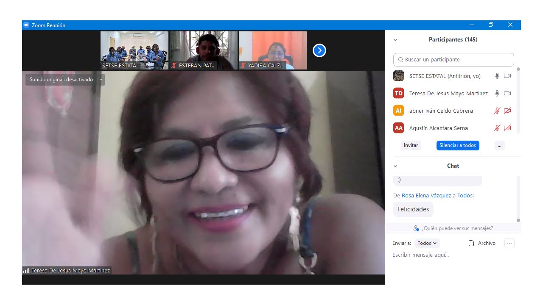Select YADIRA CALZ... video thumbnail
Viewport: 543px width, 305px height.
[272, 50]
